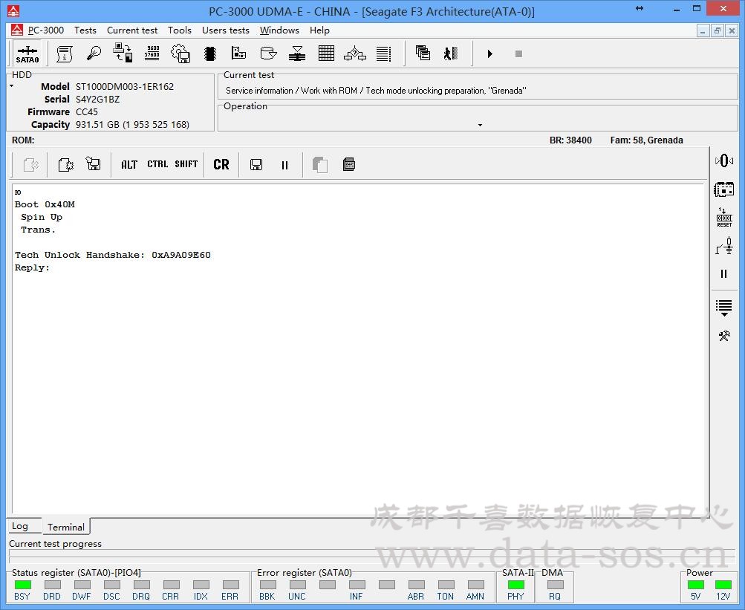Expand the HDD panel arrow beside Model

point(12,87)
